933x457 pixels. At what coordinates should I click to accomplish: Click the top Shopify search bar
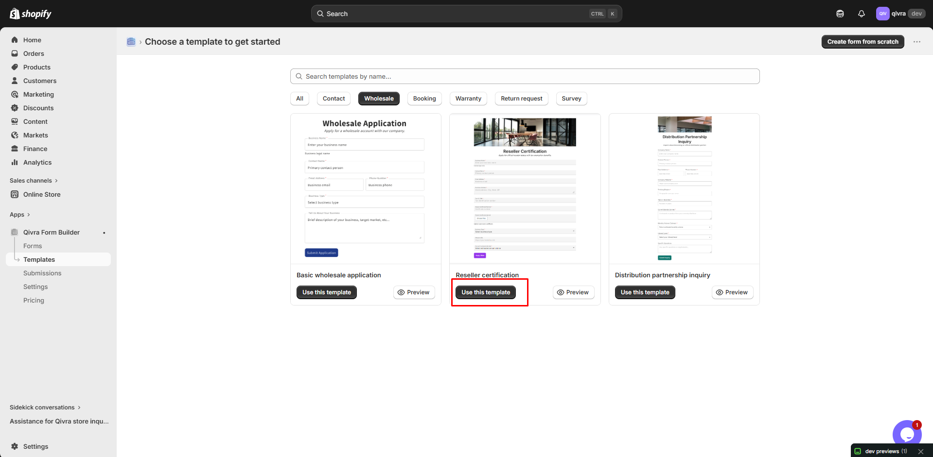pos(467,14)
